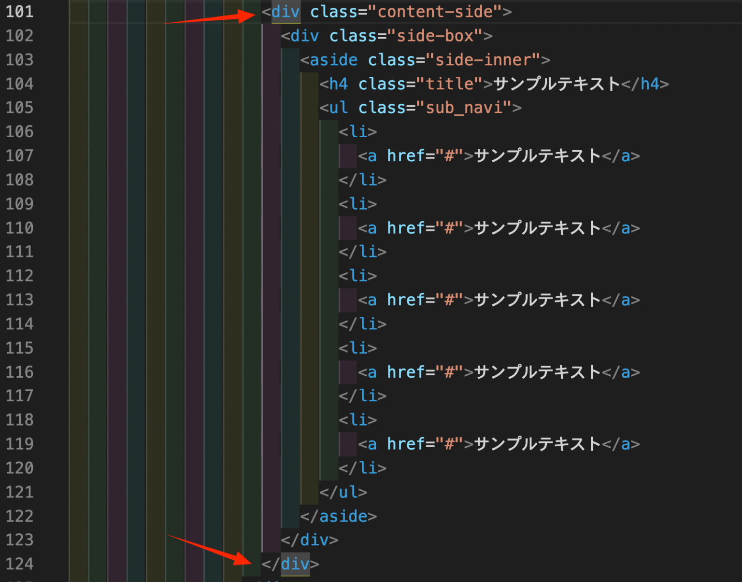
Task: Click the li tag on line 106
Action: [357, 131]
